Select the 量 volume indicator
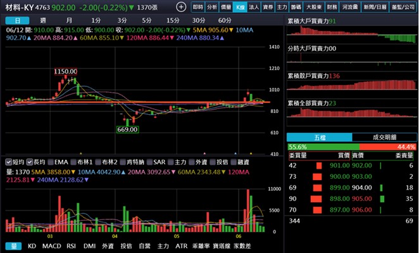 [x=13, y=246]
